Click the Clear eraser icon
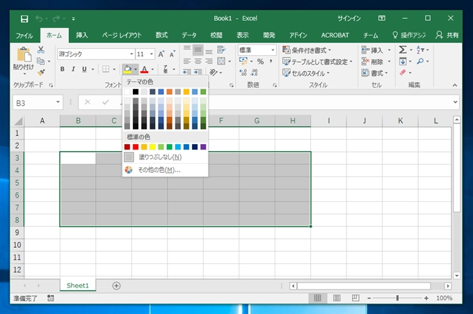Image resolution: width=473 pixels, height=314 pixels. 403,72
